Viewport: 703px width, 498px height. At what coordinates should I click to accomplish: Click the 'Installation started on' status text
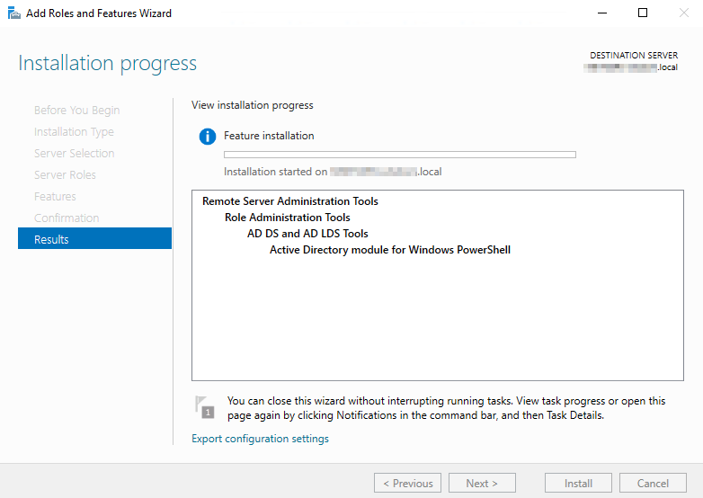click(x=333, y=172)
